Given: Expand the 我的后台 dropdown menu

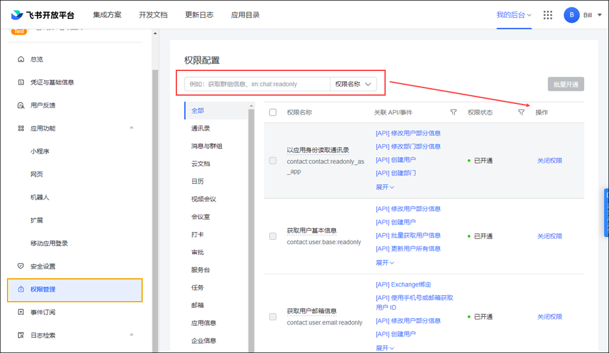Looking at the screenshot, I should [514, 15].
